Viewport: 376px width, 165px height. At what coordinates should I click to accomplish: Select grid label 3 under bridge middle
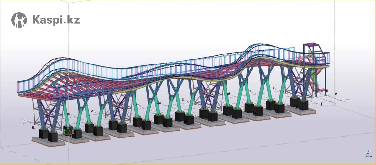(183, 100)
